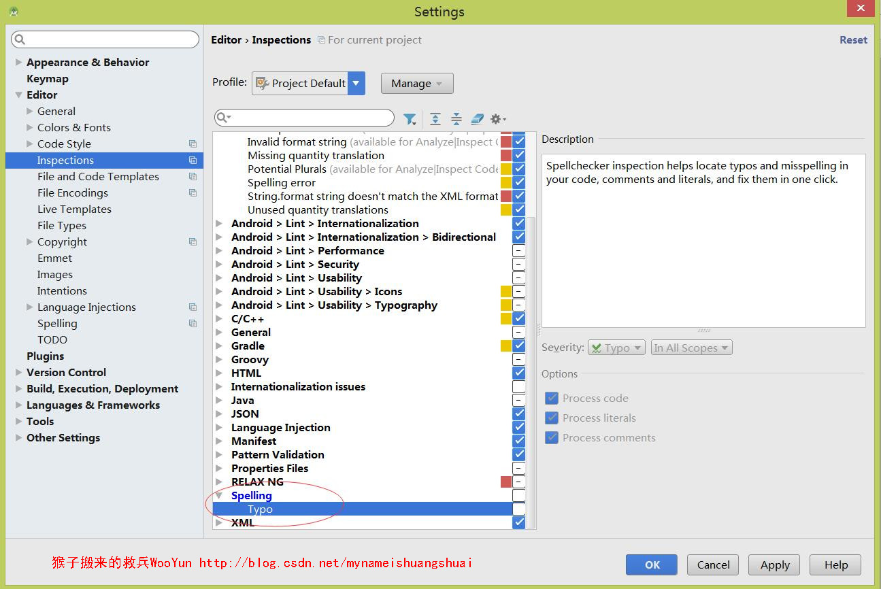Select the Unused quantity translations inspection

318,209
